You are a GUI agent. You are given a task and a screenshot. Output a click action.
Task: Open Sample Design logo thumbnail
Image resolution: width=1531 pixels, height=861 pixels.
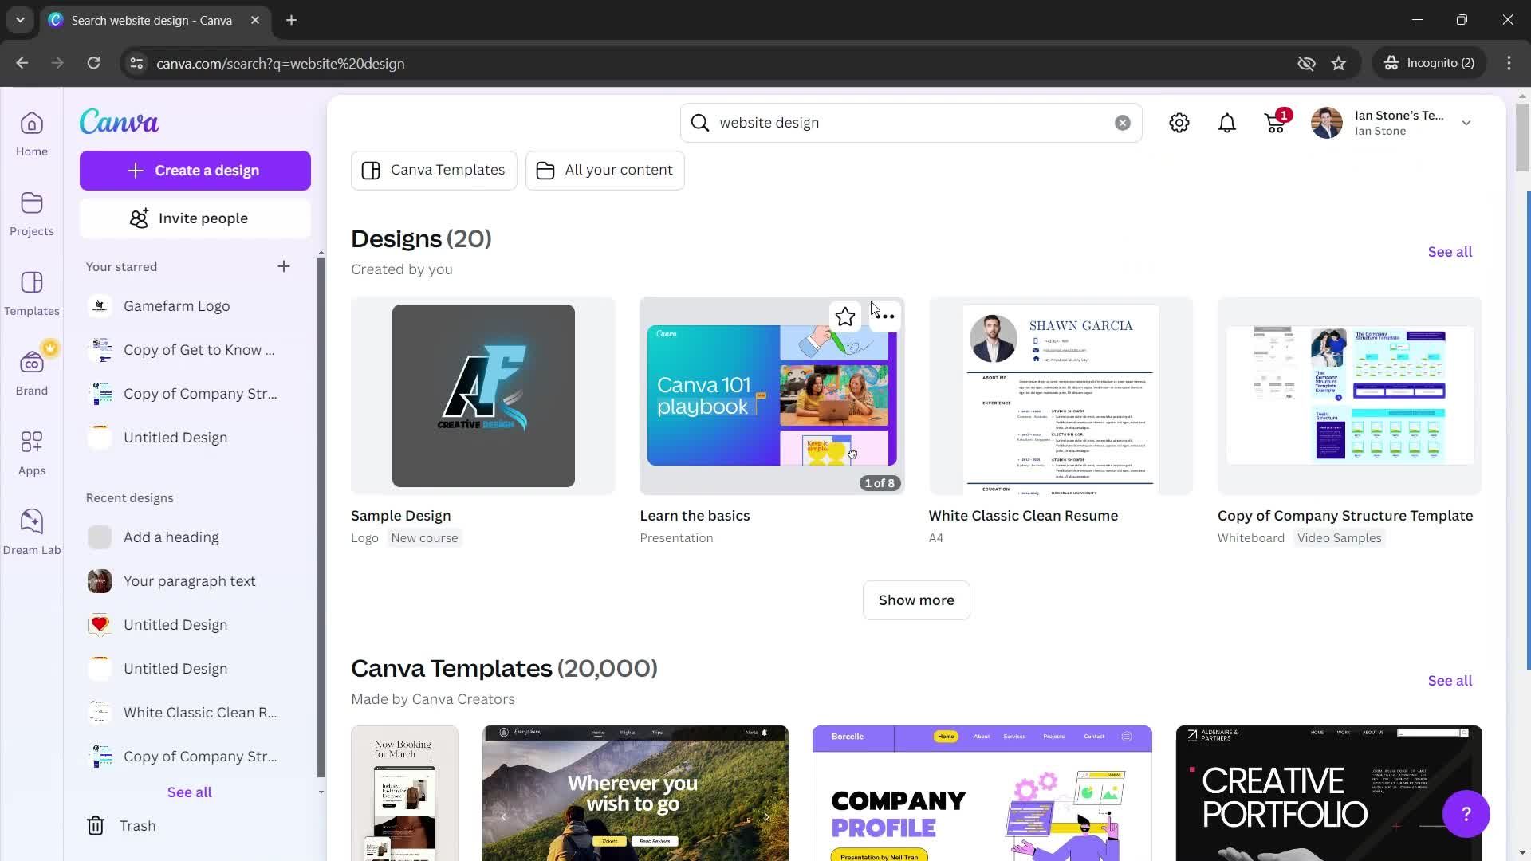(x=483, y=395)
